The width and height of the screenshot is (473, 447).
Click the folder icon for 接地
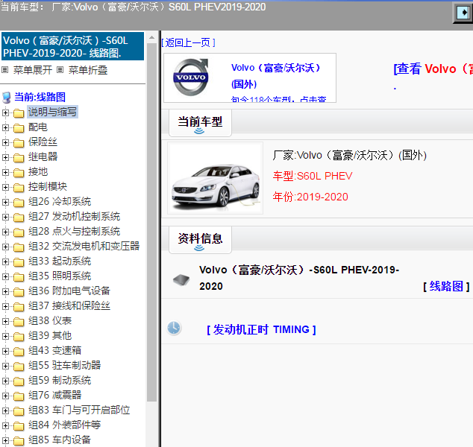pyautogui.click(x=19, y=173)
